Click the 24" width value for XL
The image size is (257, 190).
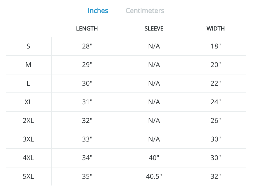point(216,102)
